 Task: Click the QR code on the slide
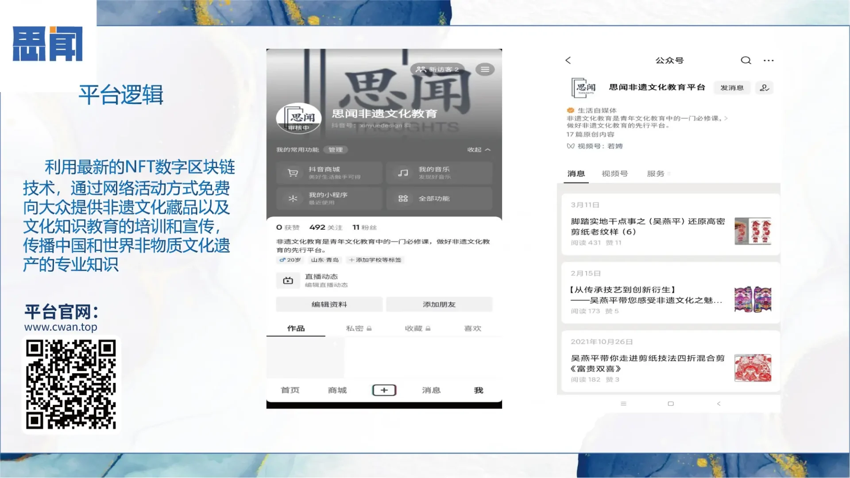click(x=72, y=385)
